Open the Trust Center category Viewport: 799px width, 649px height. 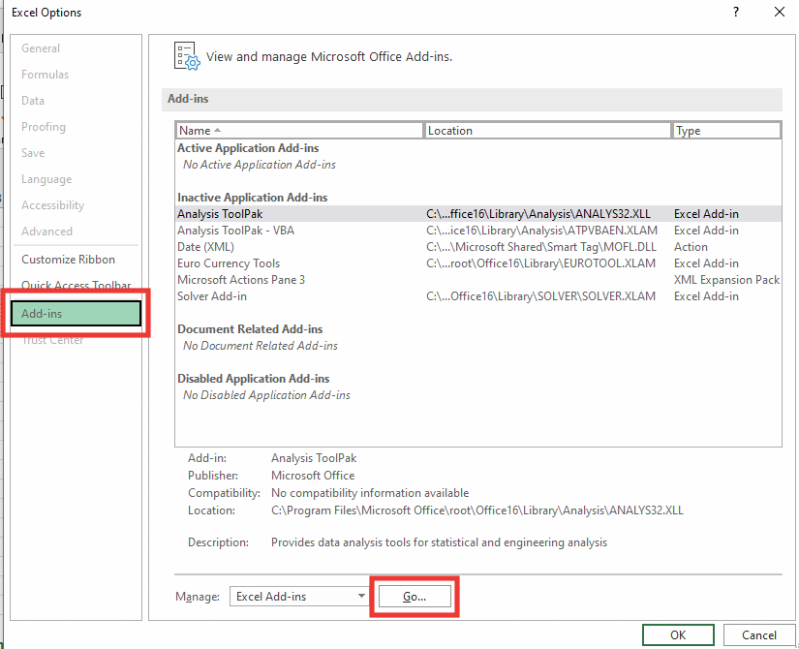tap(53, 340)
